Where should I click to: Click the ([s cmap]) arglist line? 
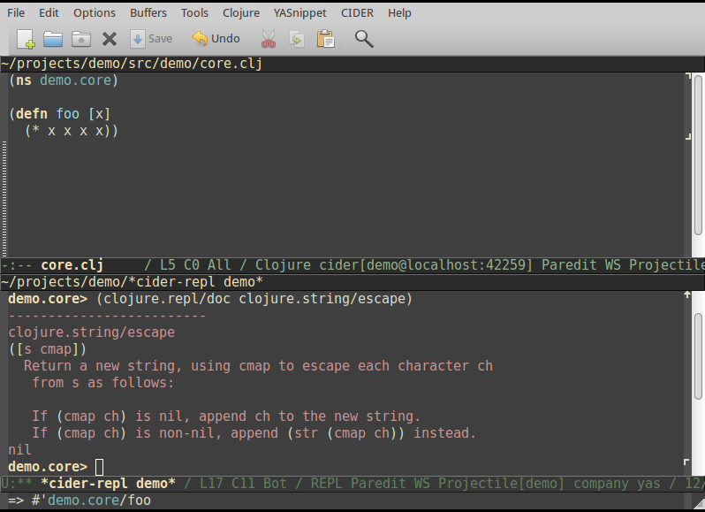[x=48, y=349]
